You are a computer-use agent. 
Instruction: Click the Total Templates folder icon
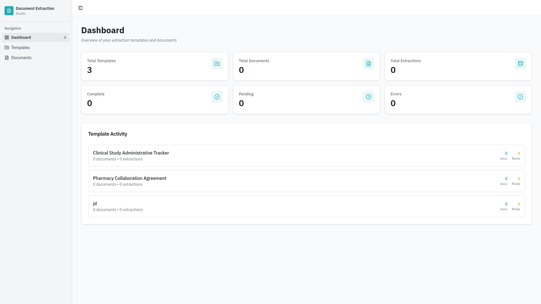[217, 64]
